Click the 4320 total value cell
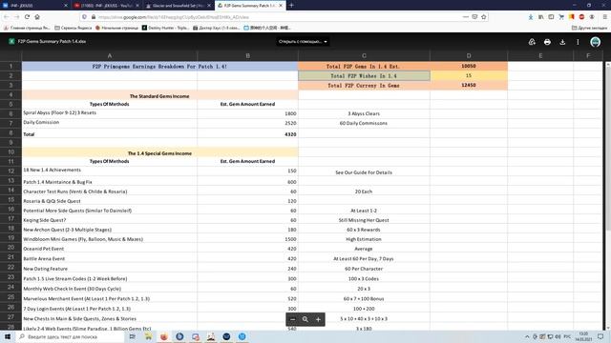The image size is (611, 343). pyautogui.click(x=248, y=134)
